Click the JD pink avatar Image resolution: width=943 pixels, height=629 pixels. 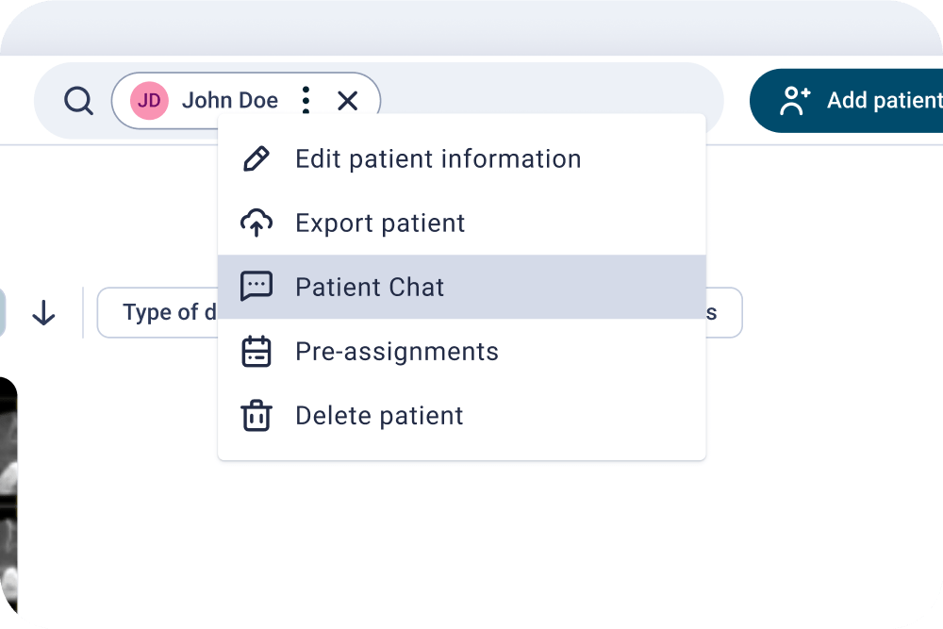[149, 100]
